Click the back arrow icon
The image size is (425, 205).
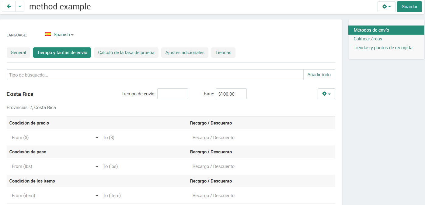coord(9,6)
